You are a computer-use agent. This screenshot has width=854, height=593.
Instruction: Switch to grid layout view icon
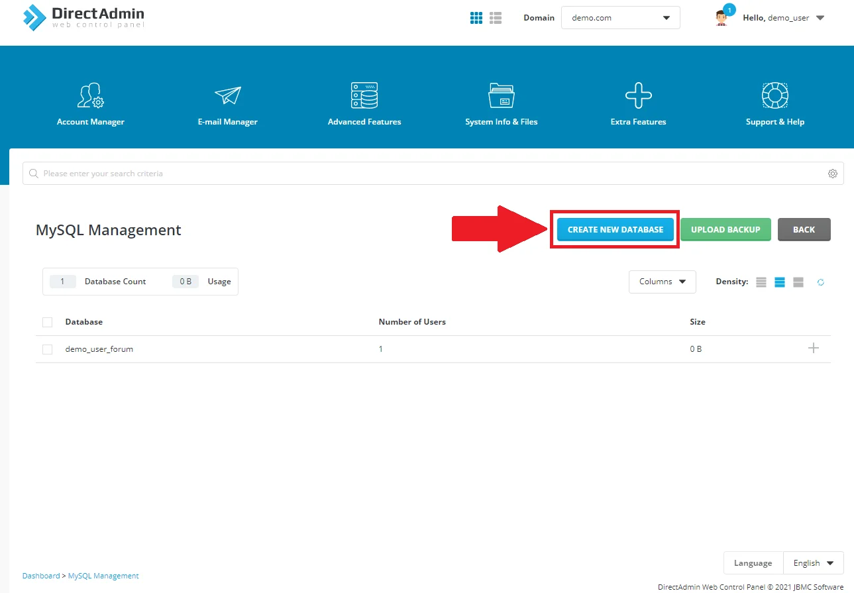[476, 18]
